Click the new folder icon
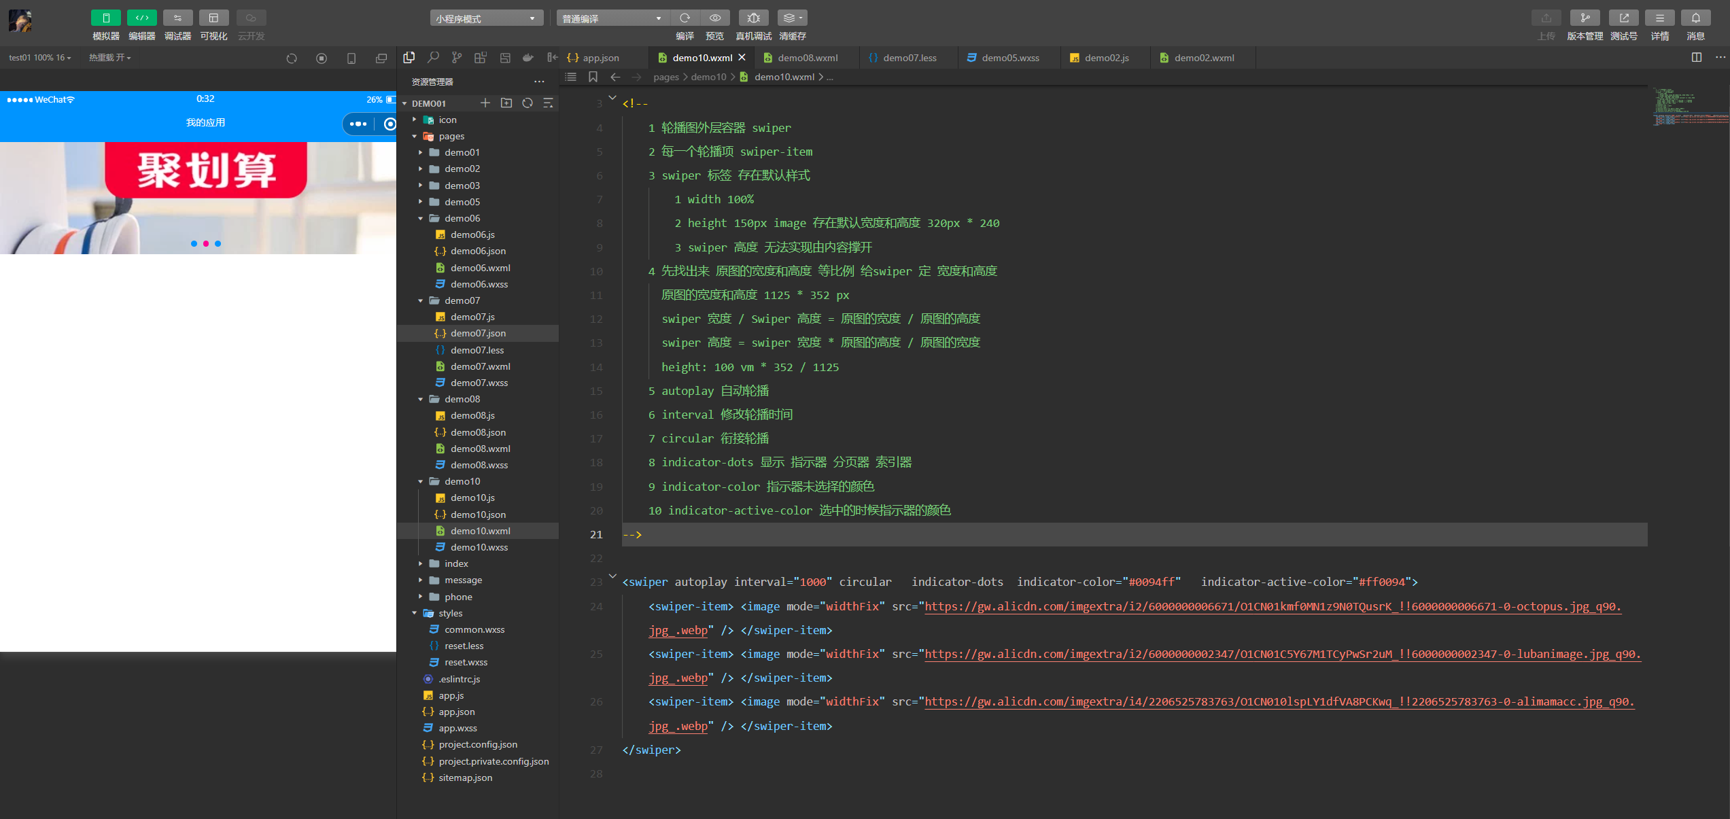Screen dimensions: 1730x819 [506, 103]
